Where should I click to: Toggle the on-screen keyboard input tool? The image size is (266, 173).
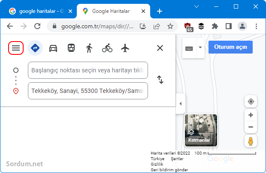(189, 48)
